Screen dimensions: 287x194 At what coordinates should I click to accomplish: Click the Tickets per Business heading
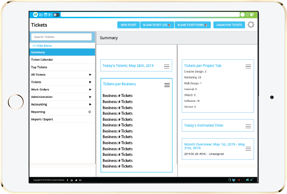coord(119,84)
